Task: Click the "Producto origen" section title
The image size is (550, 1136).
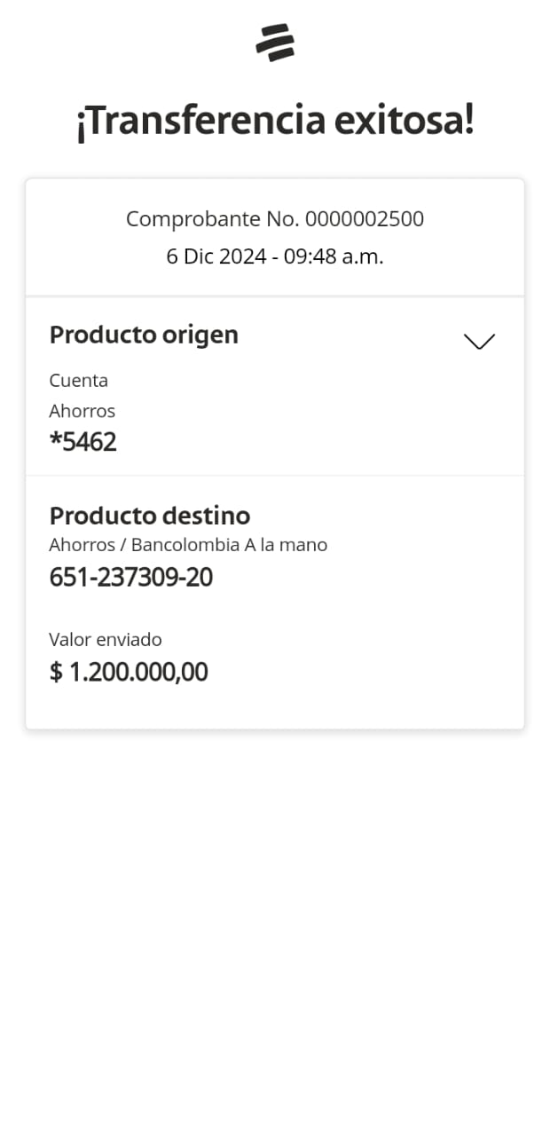Action: pos(144,335)
